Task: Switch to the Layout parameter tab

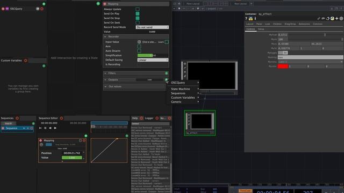Action: 249,24
